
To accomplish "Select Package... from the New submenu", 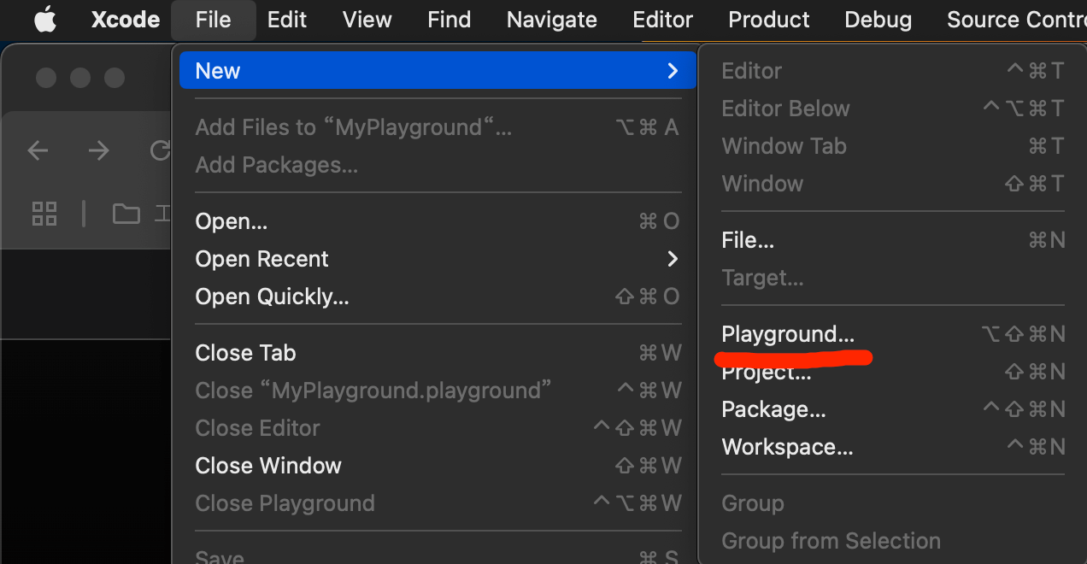I will pos(773,409).
